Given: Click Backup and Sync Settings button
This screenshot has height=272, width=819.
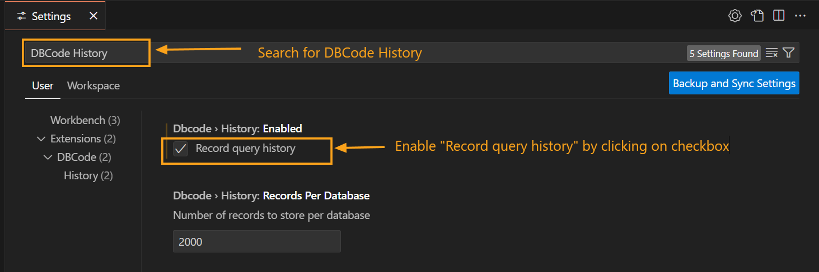Looking at the screenshot, I should (x=734, y=83).
